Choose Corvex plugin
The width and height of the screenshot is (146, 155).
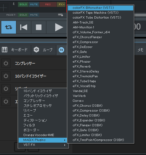point(101,101)
